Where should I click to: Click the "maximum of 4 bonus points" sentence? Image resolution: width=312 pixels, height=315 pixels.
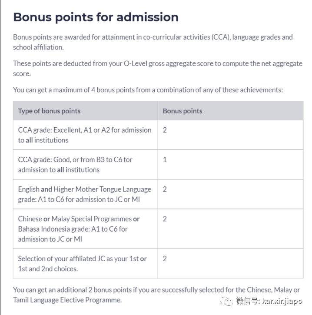tap(148, 90)
